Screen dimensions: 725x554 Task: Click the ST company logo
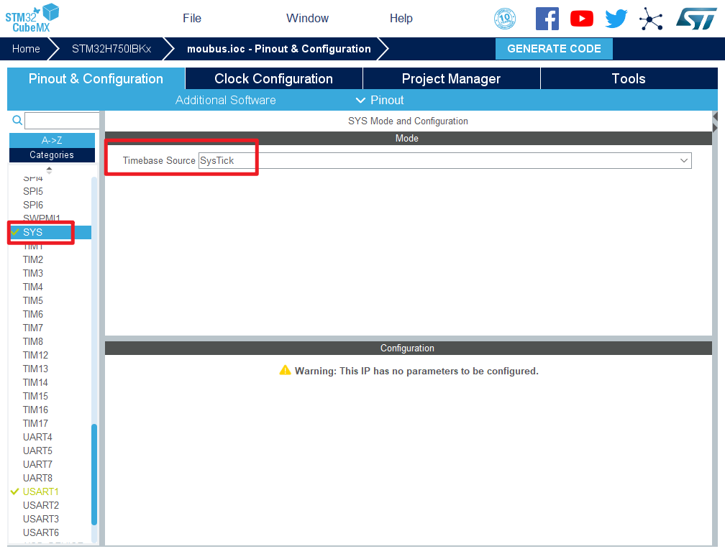pos(696,19)
